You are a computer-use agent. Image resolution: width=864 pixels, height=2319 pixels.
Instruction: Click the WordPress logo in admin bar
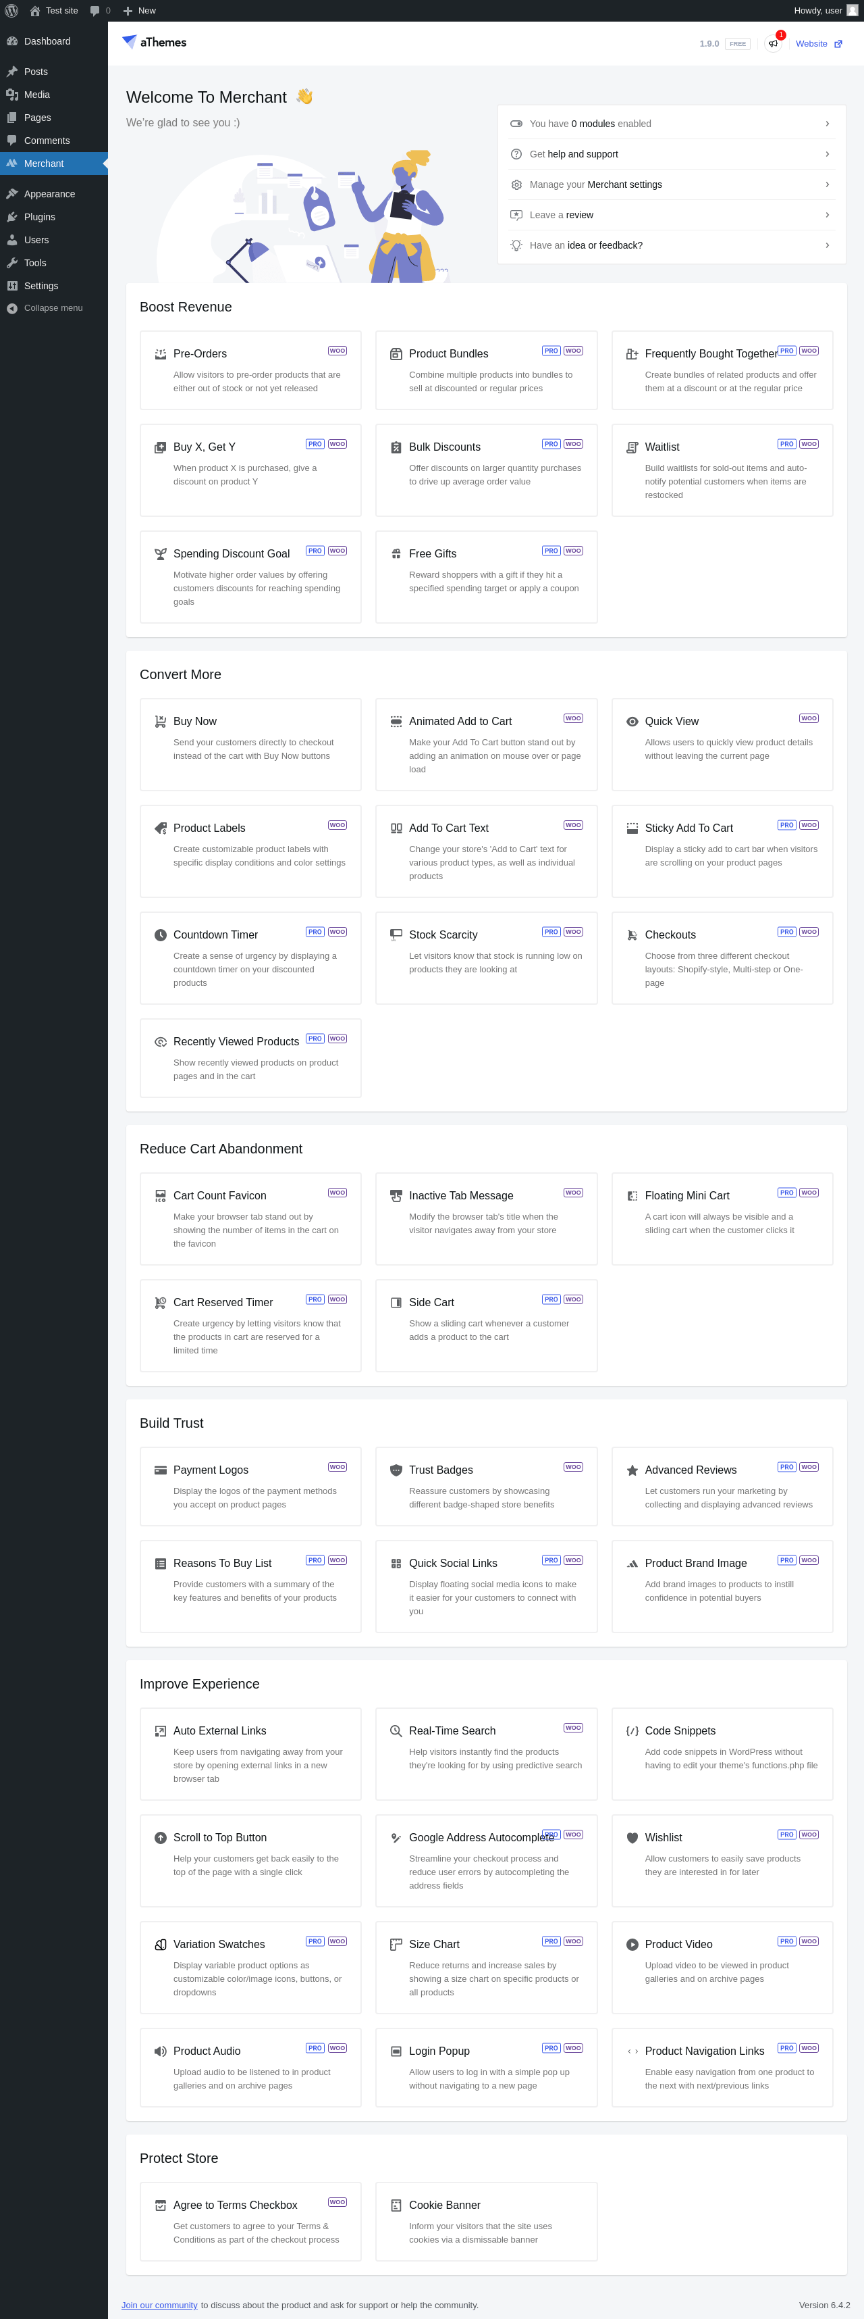[11, 11]
